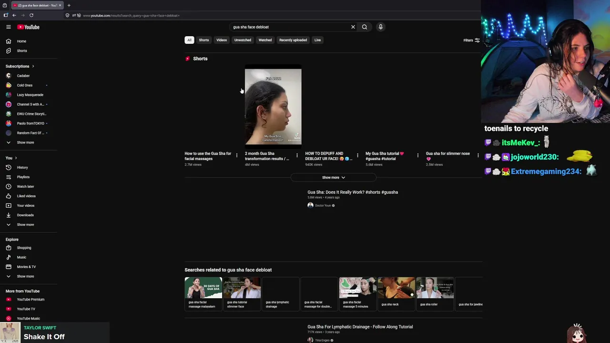Select the Watched filter chip

265,40
